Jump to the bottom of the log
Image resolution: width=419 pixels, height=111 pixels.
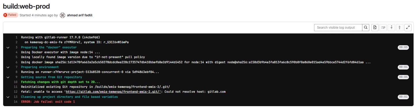click(x=400, y=27)
